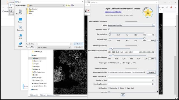Select Téléchargements in Explorer tree
Image resolution: width=179 pixels, height=100 pixels.
pyautogui.click(x=39, y=72)
